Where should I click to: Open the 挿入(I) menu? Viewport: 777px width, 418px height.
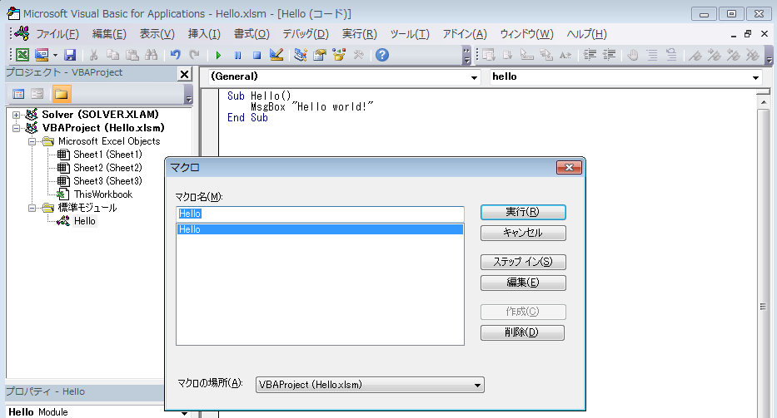tap(204, 34)
